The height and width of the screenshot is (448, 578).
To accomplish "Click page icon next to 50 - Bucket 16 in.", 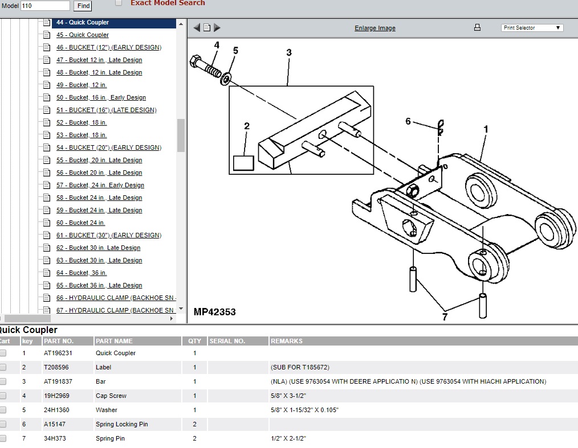I will pyautogui.click(x=47, y=97).
